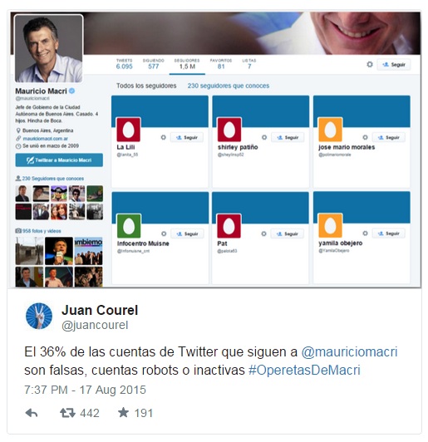The height and width of the screenshot is (442, 428).
Task: Click the red egg avatar of Pat
Action: [x=229, y=226]
